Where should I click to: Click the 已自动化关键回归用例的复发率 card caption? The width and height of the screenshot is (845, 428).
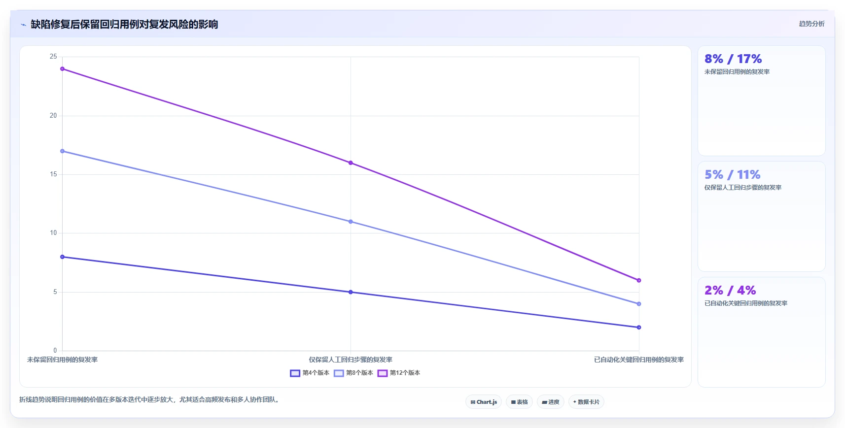(746, 303)
